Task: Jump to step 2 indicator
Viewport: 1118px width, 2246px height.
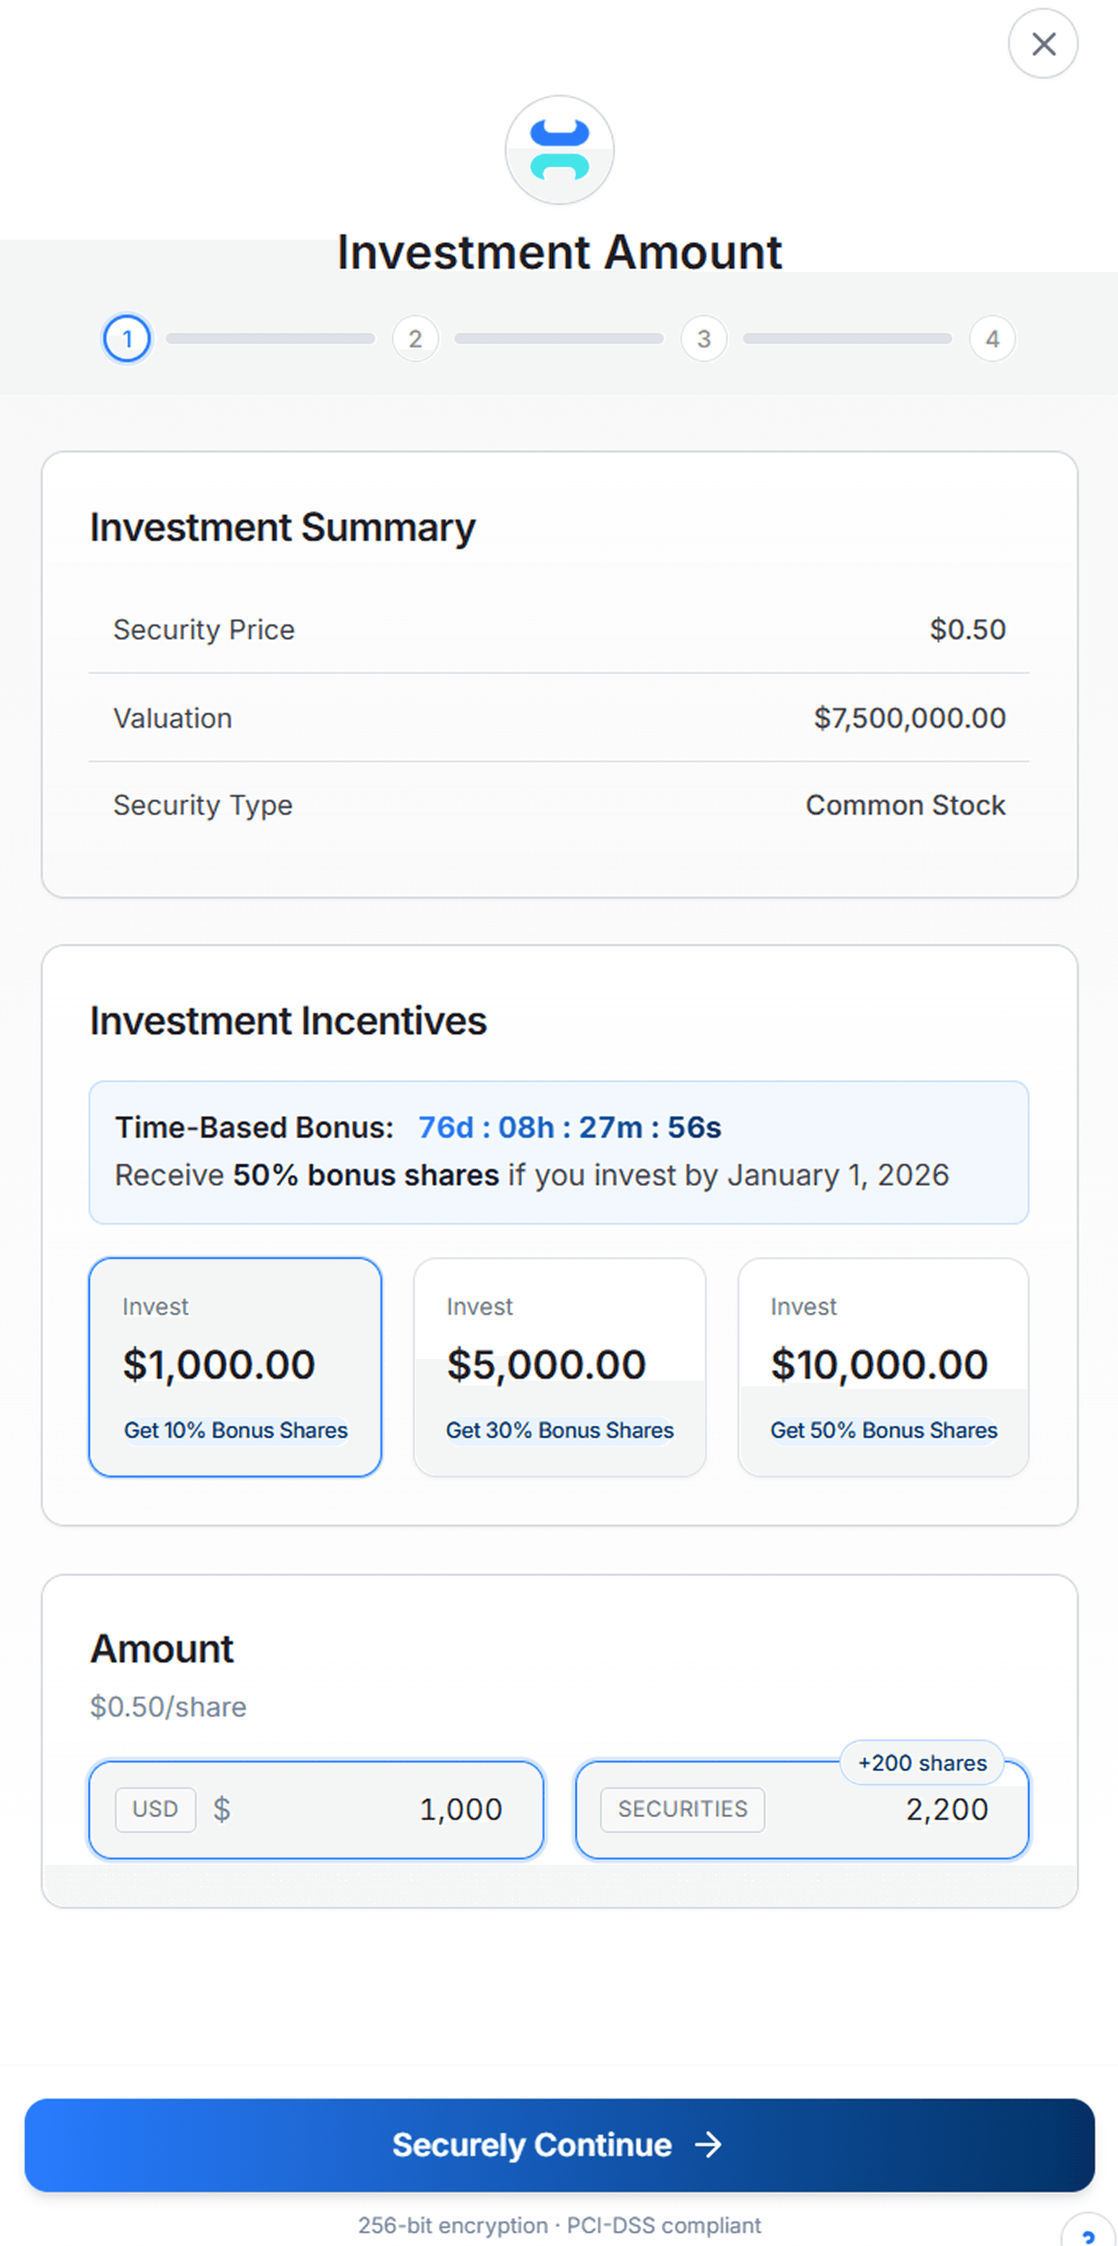Action: (x=415, y=338)
